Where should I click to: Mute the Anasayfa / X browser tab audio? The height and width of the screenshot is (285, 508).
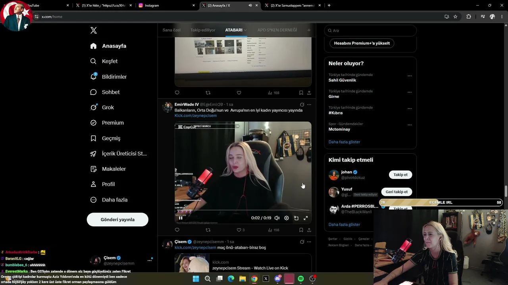250,6
